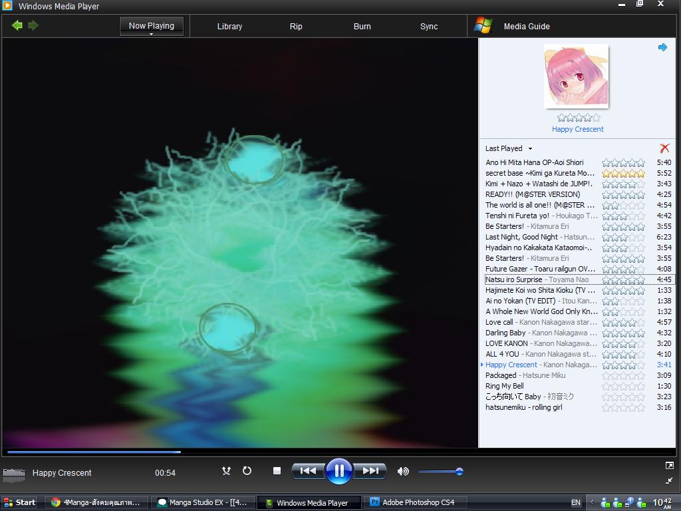Pause the current song
681x511 pixels.
click(339, 470)
